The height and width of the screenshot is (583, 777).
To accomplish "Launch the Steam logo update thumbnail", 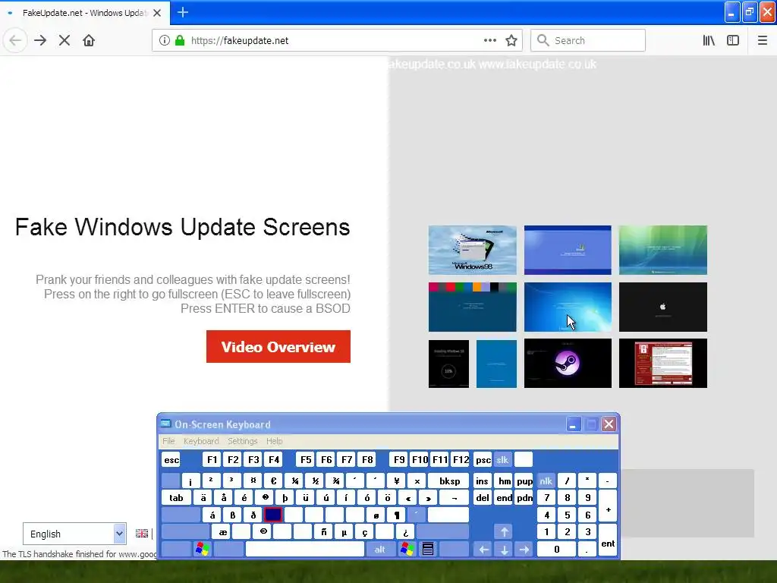I will click(x=568, y=364).
